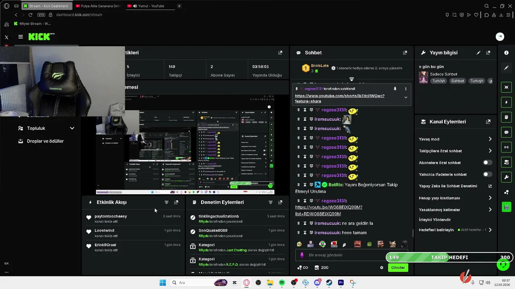Open browser extensions puzzle icon
This screenshot has height=289, width=515.
[486, 15]
